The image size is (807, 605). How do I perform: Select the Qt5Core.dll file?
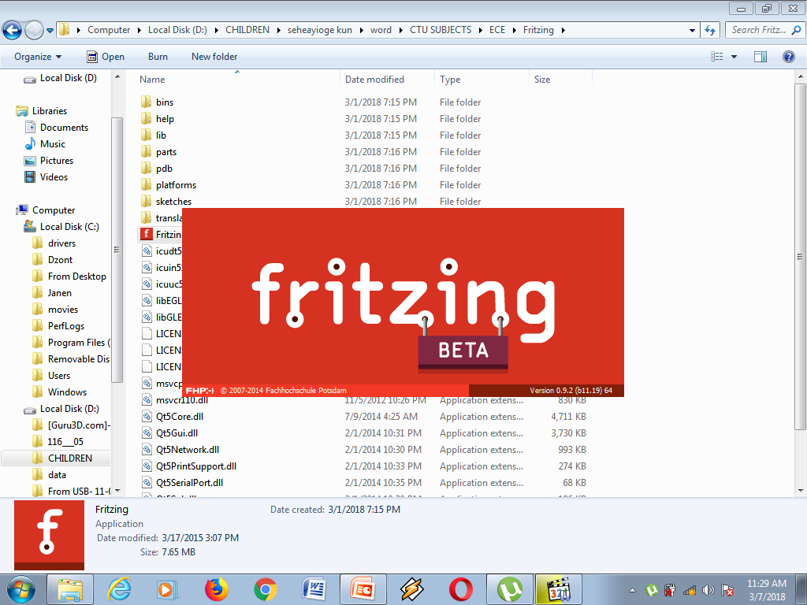pos(179,417)
